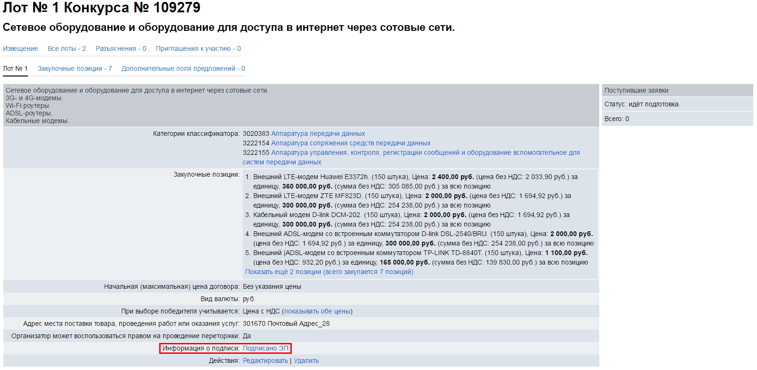Open Разъяснения - 0 section
The height and width of the screenshot is (370, 757).
(121, 48)
